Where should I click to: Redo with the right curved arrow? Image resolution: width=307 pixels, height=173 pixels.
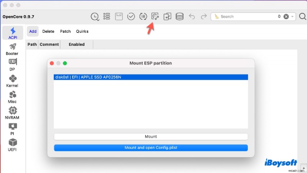204,16
